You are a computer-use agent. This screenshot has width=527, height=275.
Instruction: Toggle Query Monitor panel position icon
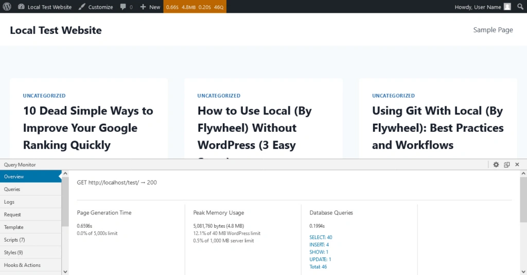click(x=507, y=165)
